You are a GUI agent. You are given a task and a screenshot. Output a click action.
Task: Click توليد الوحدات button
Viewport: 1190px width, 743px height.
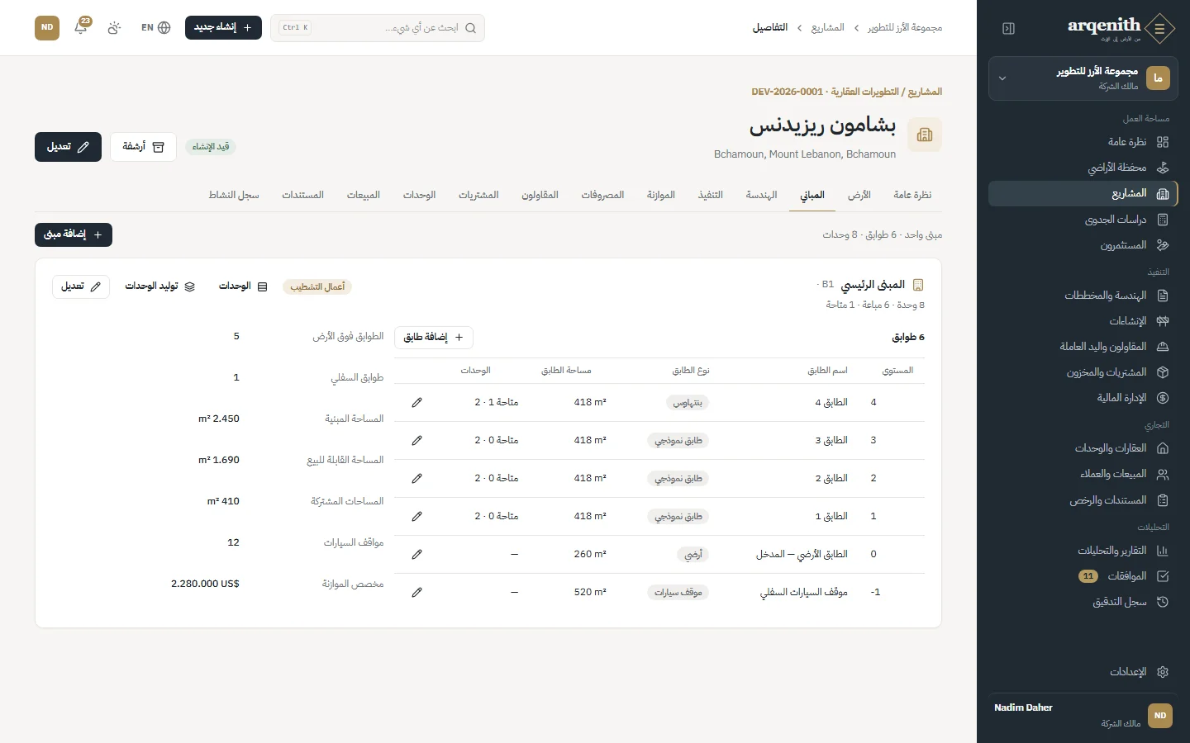click(160, 286)
